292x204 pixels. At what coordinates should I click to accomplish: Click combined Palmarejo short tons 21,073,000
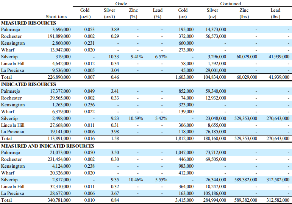click(60, 153)
